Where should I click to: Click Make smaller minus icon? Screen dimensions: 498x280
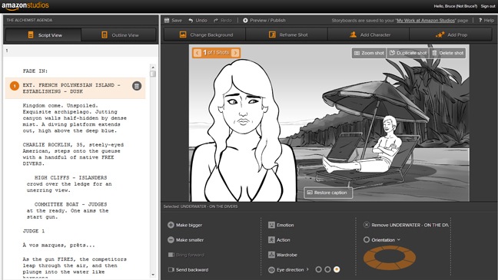171,240
